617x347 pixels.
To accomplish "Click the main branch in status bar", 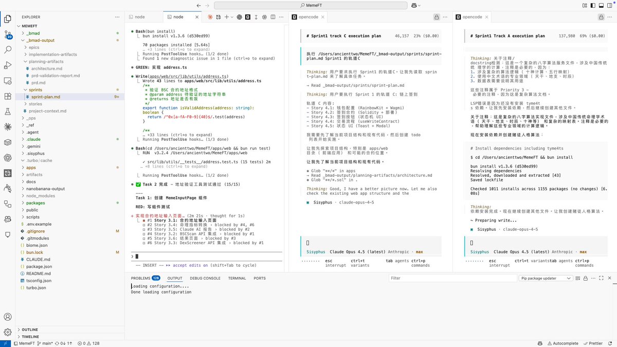I will coord(45,343).
